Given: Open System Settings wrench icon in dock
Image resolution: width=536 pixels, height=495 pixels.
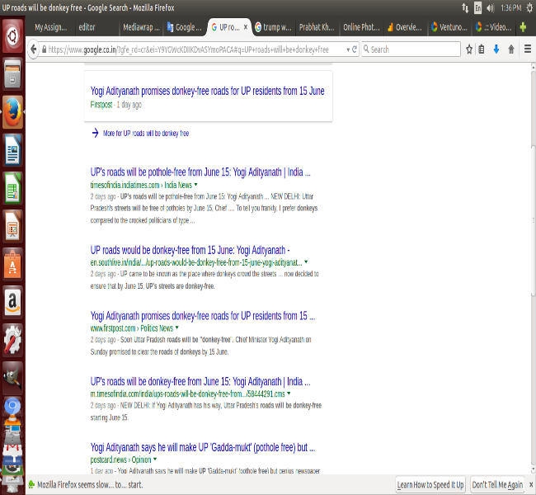Looking at the screenshot, I should click(x=12, y=340).
